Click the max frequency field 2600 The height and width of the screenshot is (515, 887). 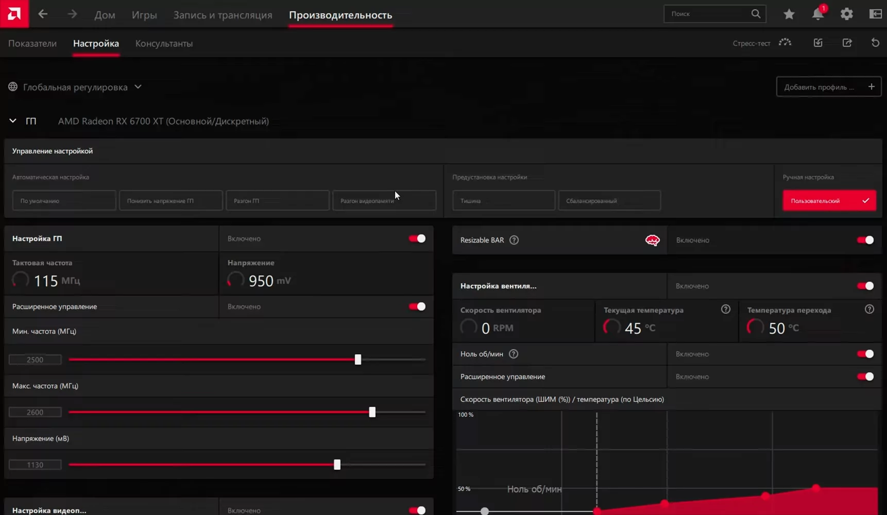pos(35,412)
